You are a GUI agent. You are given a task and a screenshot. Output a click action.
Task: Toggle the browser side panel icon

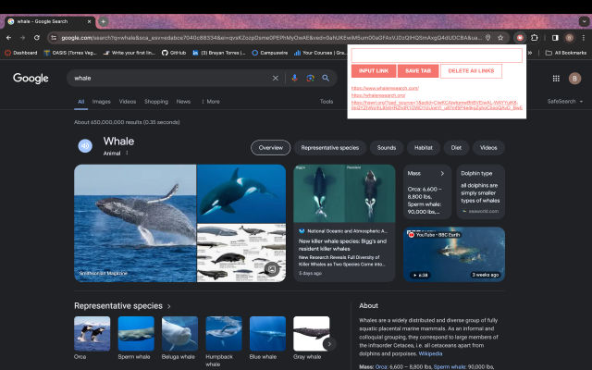(x=555, y=38)
